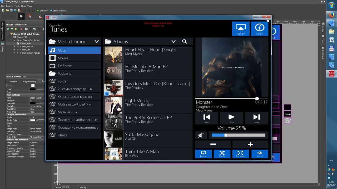Search the Albums list
Image resolution: width=337 pixels, height=189 pixels.
(x=185, y=41)
